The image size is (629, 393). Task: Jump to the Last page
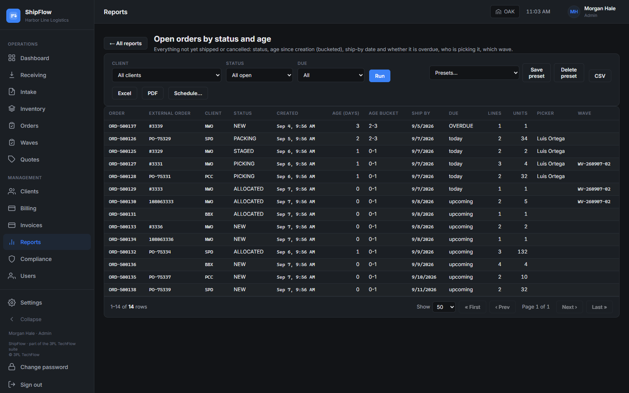(x=600, y=307)
